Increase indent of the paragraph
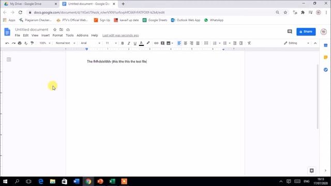Image resolution: width=331 pixels, height=186 pixels. pos(241,43)
